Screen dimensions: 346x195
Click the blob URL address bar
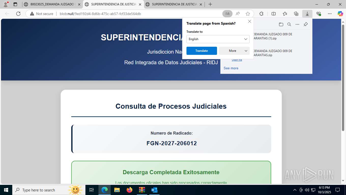[100, 14]
